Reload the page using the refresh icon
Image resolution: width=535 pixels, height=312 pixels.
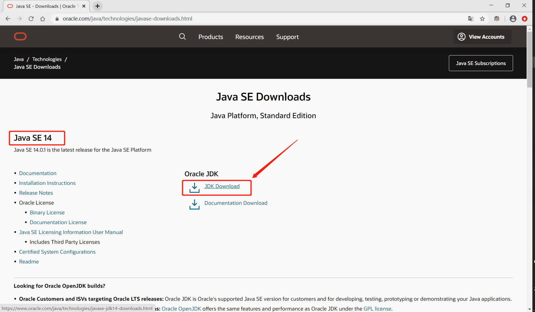[x=31, y=18]
